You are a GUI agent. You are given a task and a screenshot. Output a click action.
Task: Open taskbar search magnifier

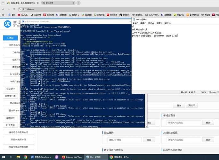[11, 157]
